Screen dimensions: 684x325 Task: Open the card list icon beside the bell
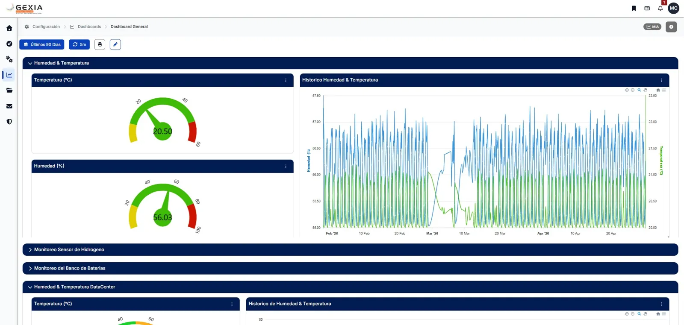tap(647, 8)
